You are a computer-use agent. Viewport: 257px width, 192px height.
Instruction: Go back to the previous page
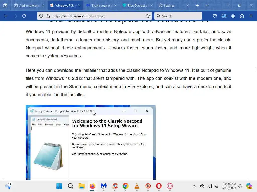point(6,16)
